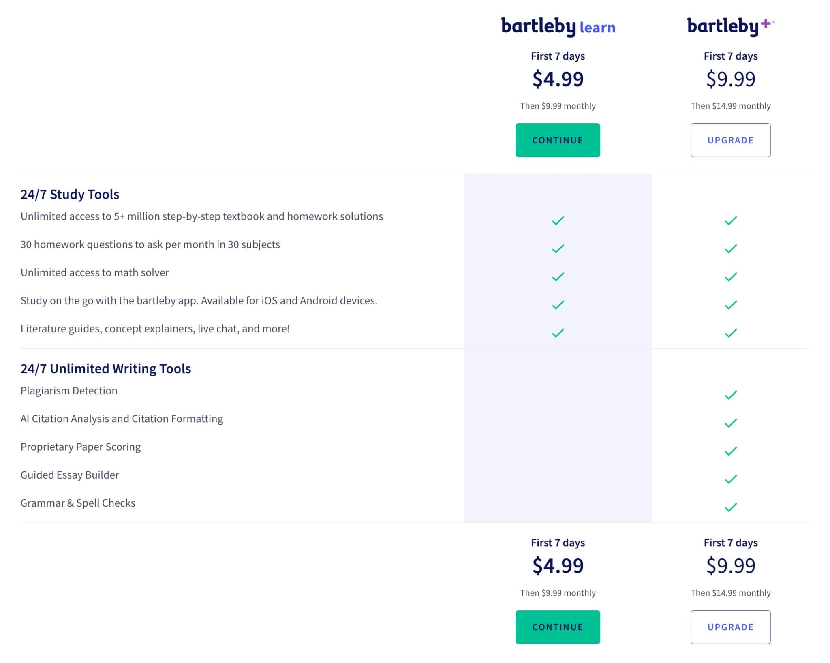This screenshot has height=663, width=830.
Task: Click the top UPGRADE button for bartleby+
Action: 730,140
